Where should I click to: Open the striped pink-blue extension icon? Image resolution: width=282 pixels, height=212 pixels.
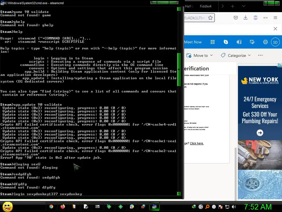tap(256, 18)
